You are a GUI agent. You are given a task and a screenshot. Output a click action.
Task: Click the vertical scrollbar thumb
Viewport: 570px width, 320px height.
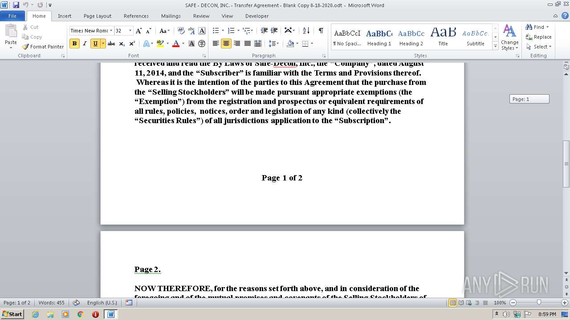[x=566, y=164]
